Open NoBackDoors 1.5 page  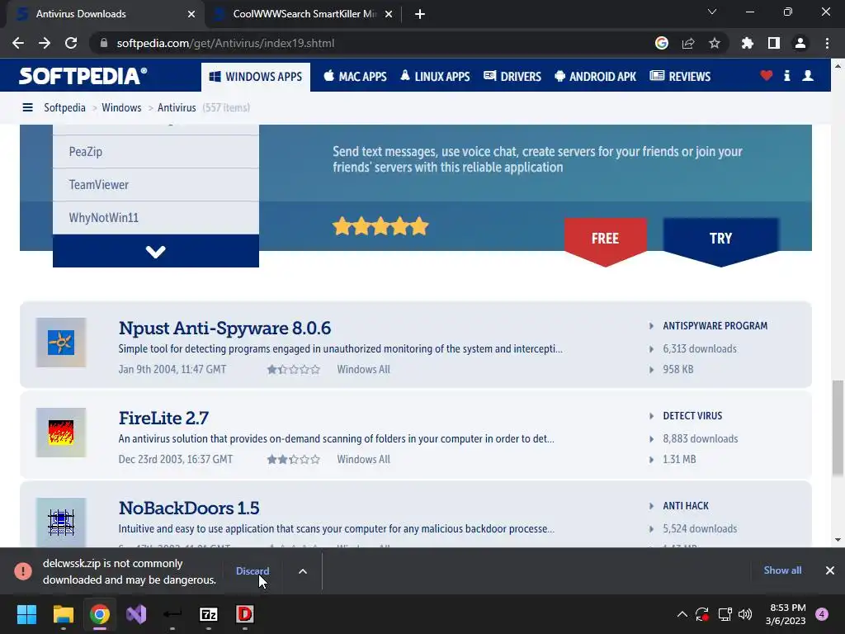[189, 508]
